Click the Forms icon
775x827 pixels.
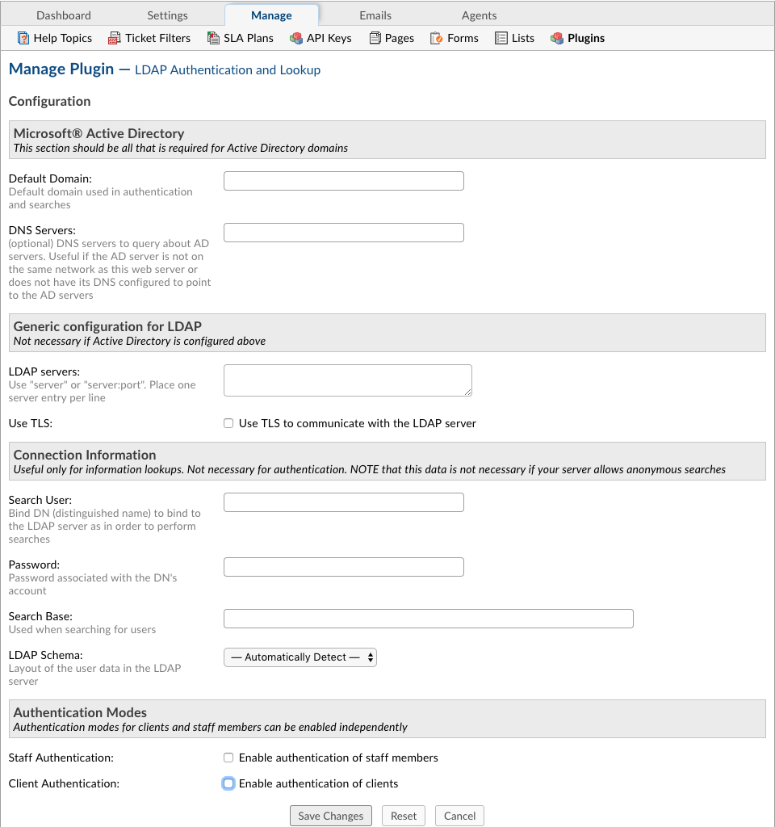coord(436,38)
